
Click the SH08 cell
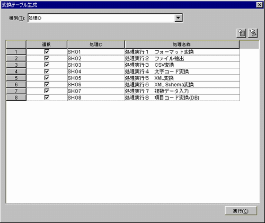coord(96,97)
